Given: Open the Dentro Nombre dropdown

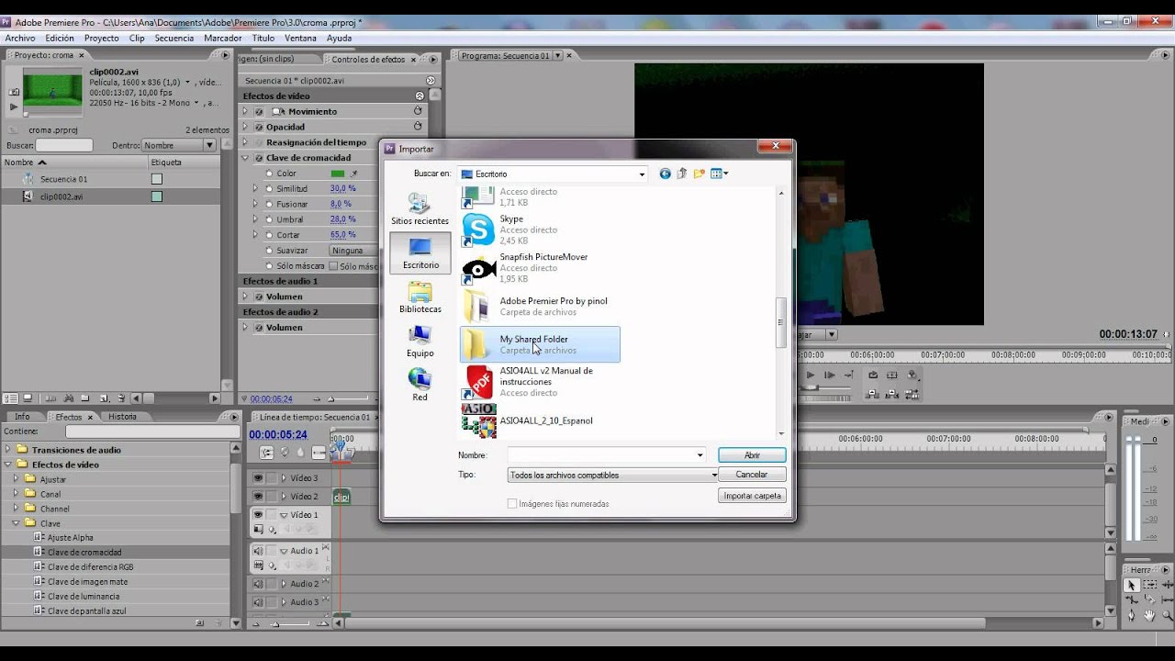Looking at the screenshot, I should (178, 145).
